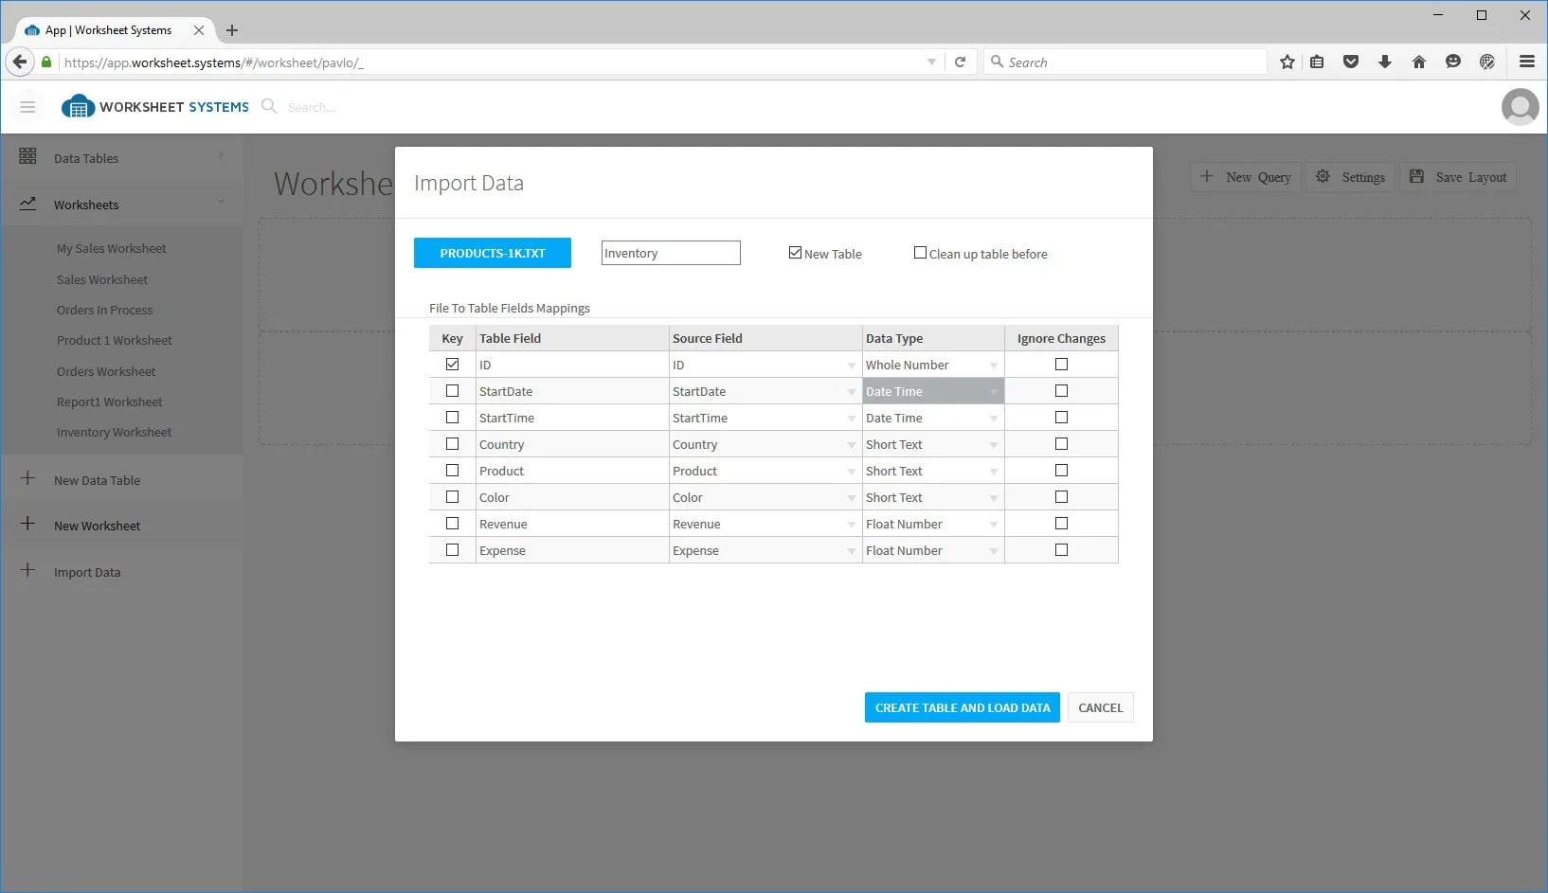The width and height of the screenshot is (1548, 893).
Task: Expand the Data Tables sidebar section
Action: pyautogui.click(x=221, y=156)
